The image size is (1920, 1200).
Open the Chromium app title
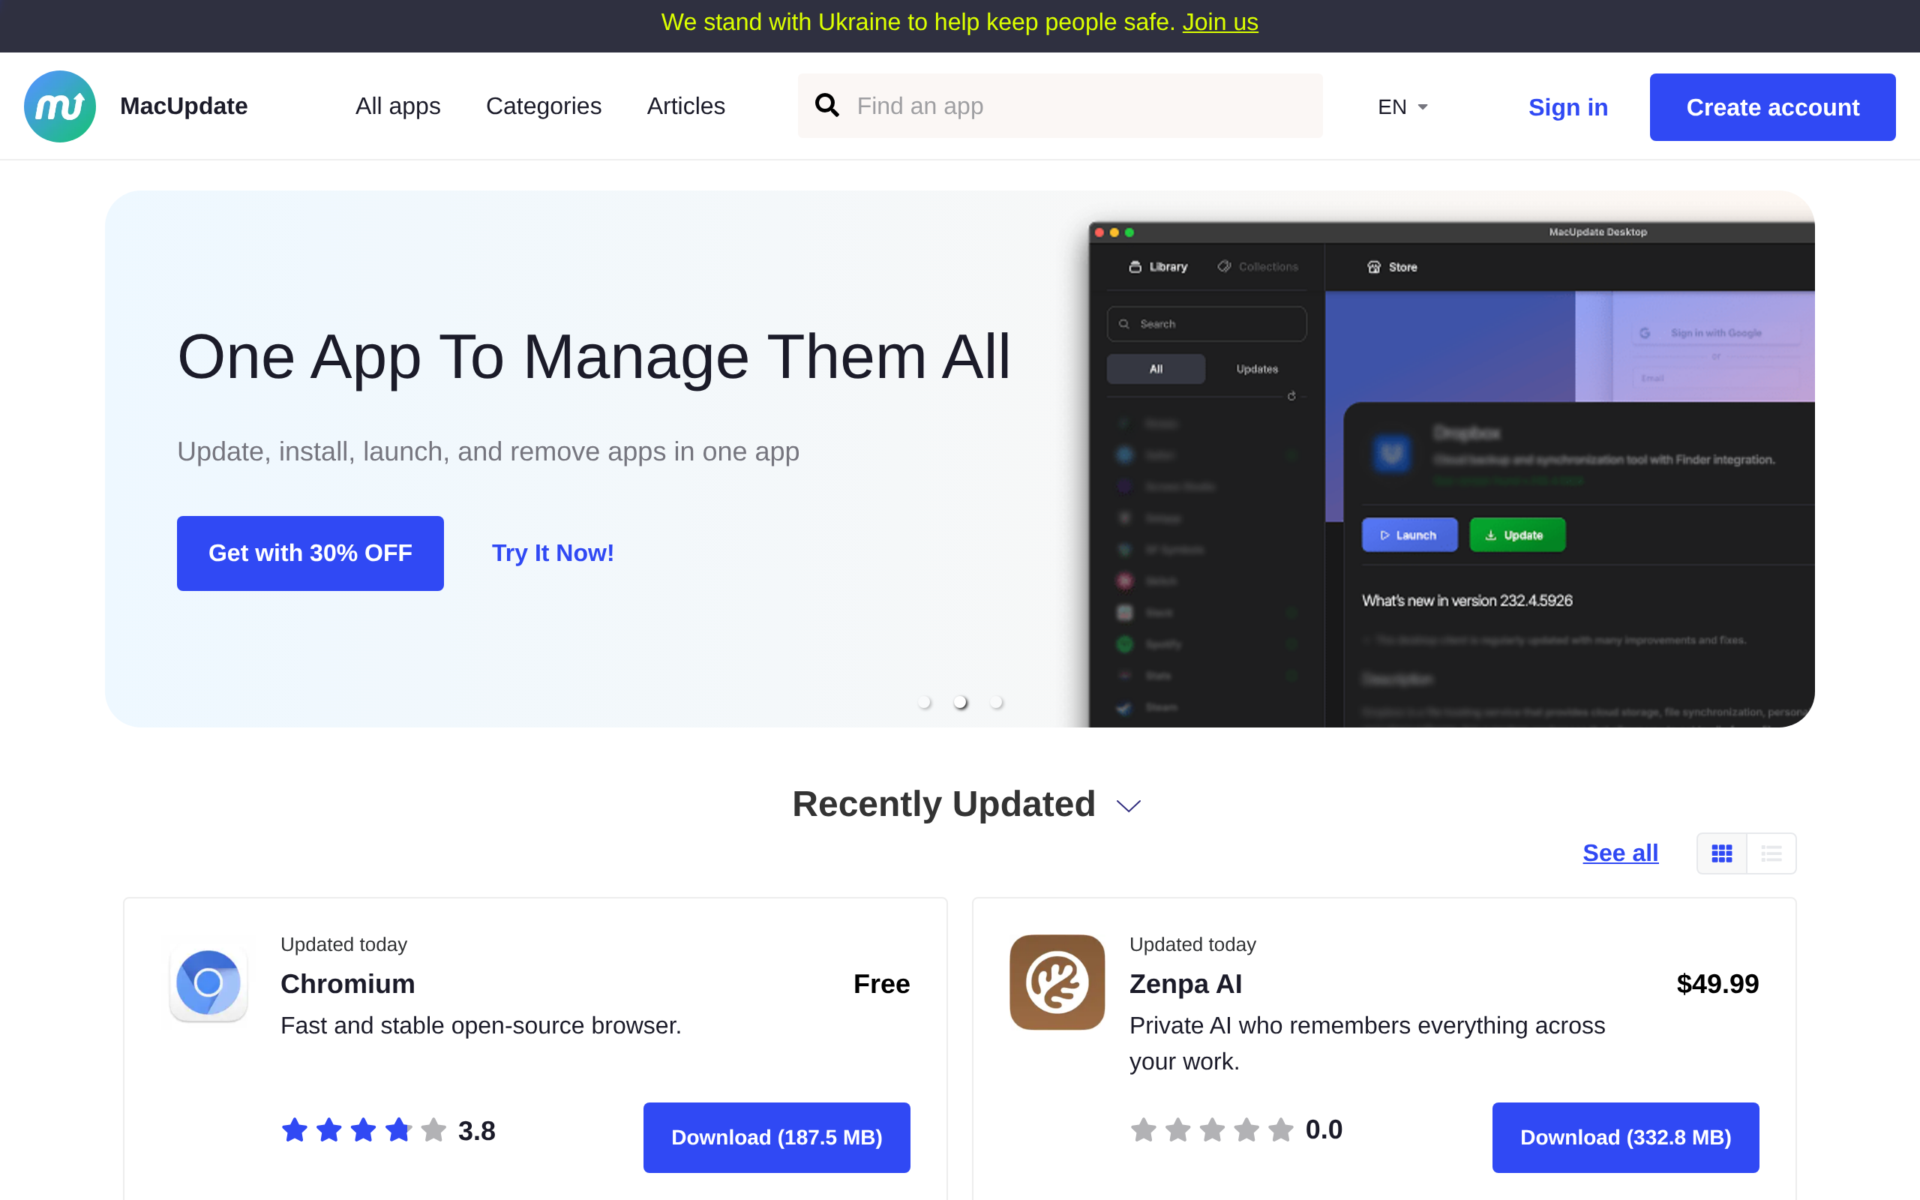347,983
